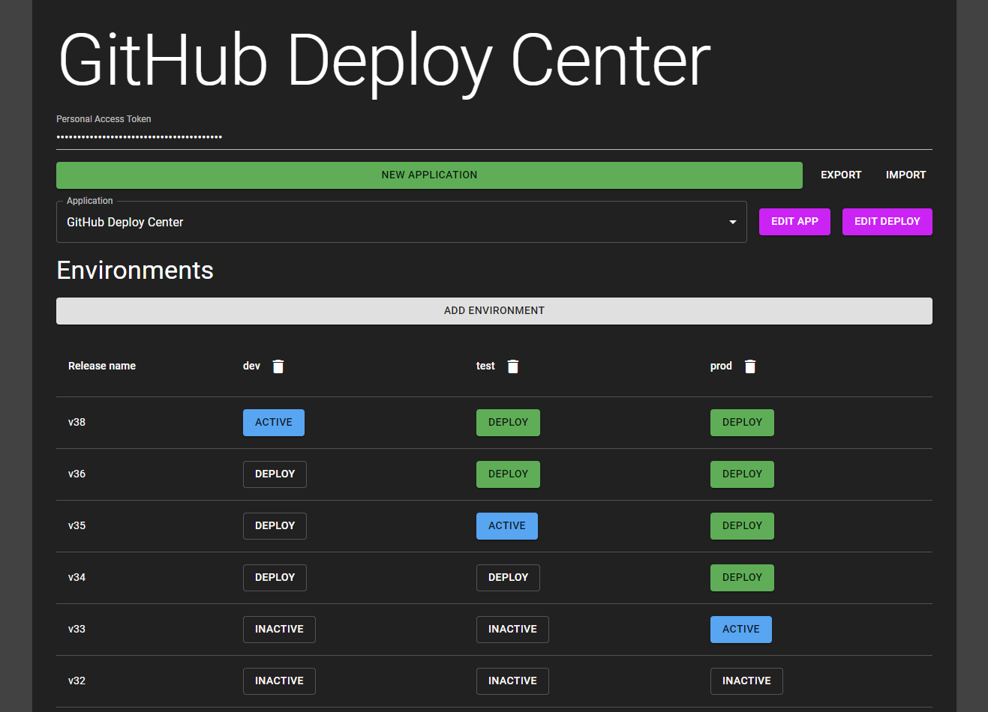
Task: Export the configuration
Action: [x=841, y=175]
